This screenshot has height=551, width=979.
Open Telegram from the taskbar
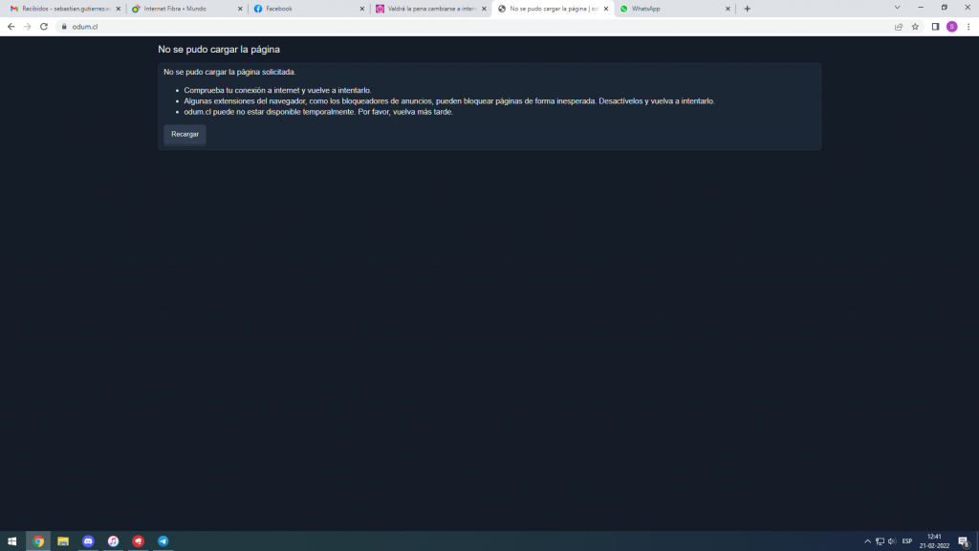point(163,541)
